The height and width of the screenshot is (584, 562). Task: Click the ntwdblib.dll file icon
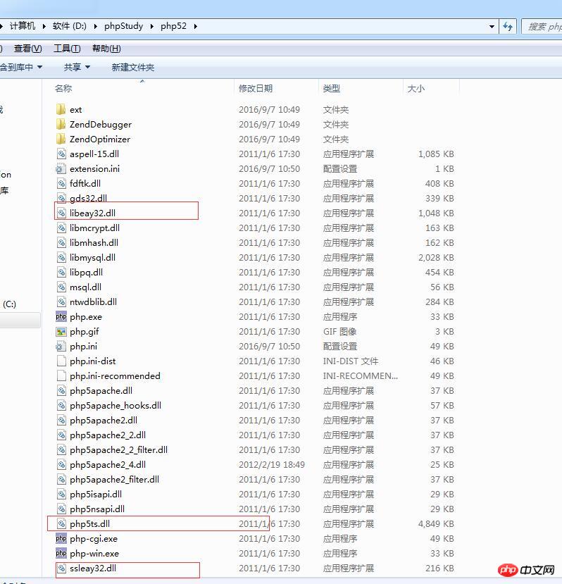pos(61,302)
